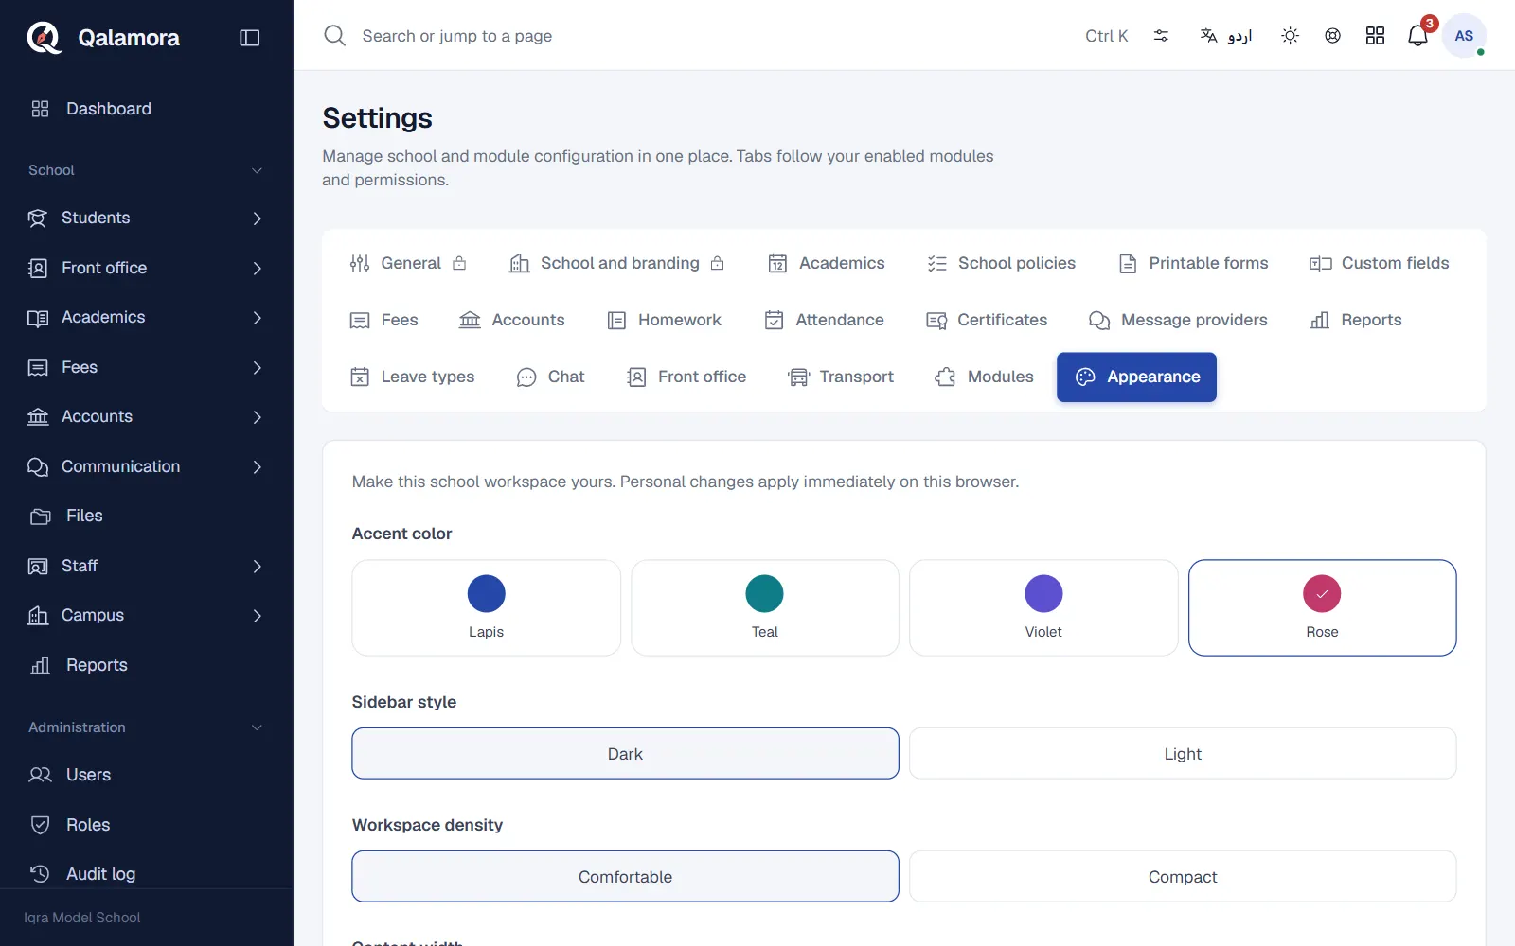Image resolution: width=1515 pixels, height=946 pixels.
Task: Click the Dashboard icon in sidebar
Action: tap(40, 109)
